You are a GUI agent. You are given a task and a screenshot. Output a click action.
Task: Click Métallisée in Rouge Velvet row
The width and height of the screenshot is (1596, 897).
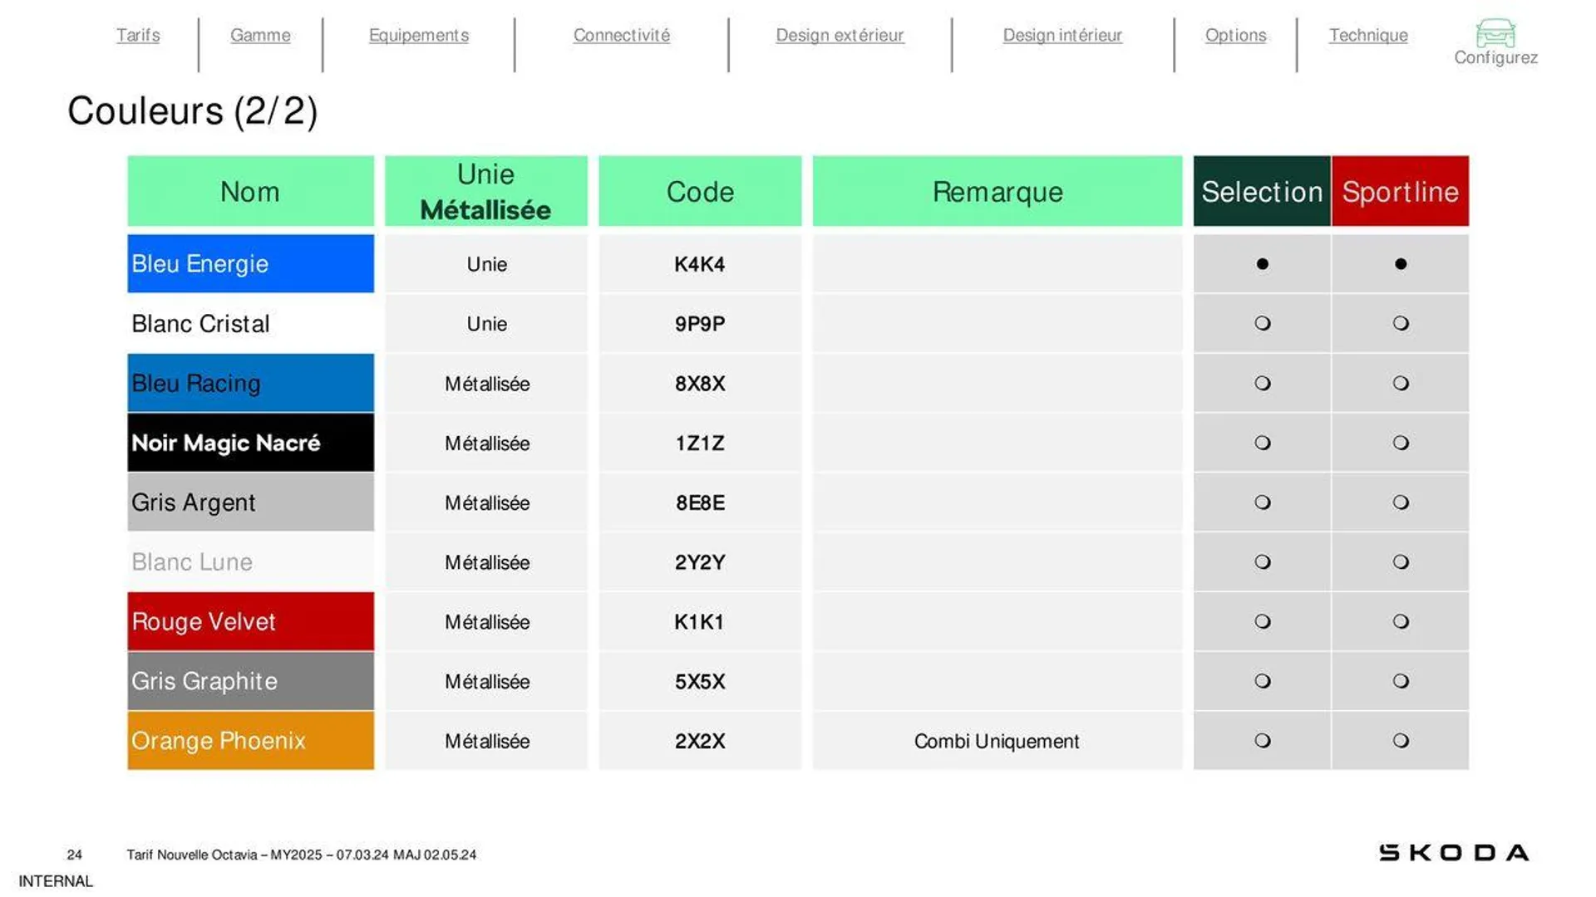pyautogui.click(x=487, y=622)
